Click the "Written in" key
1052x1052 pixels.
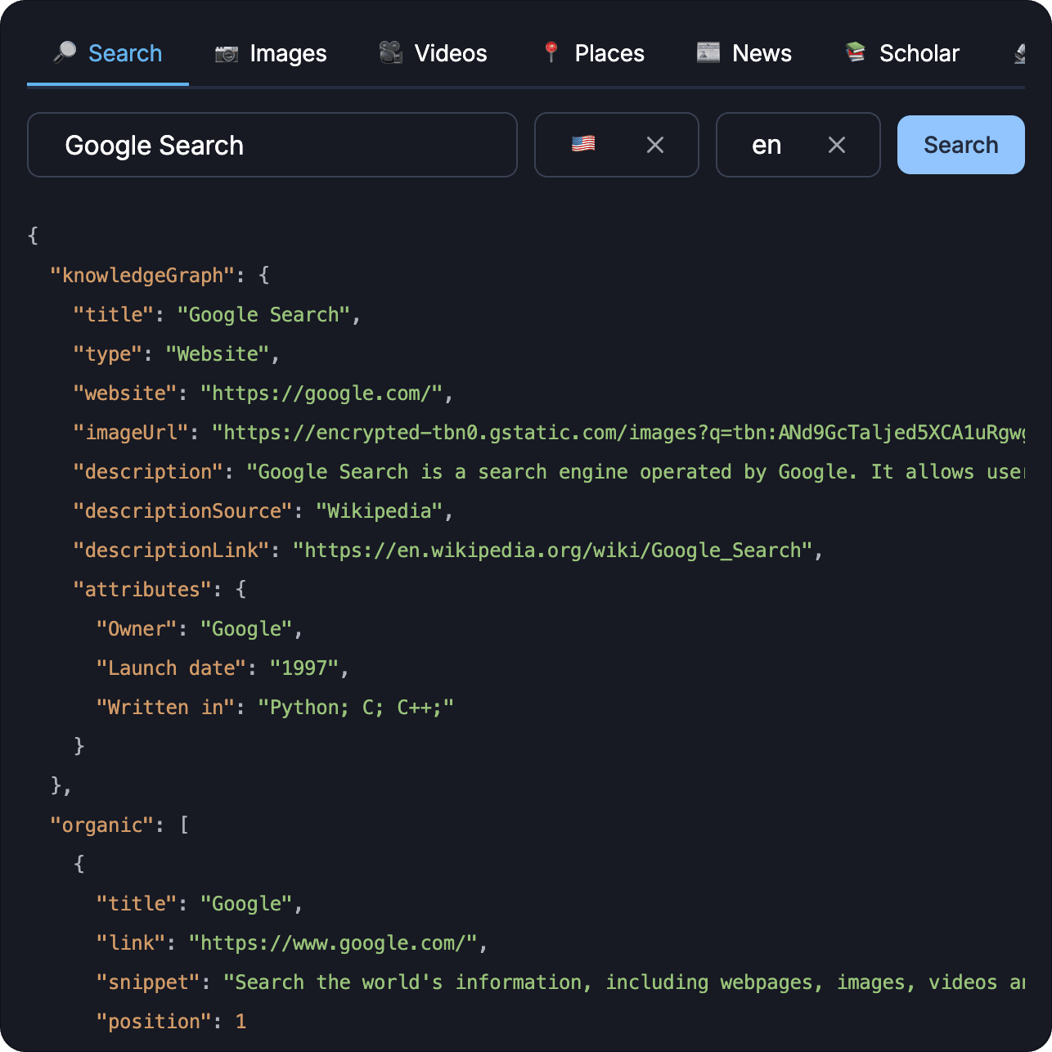click(165, 708)
